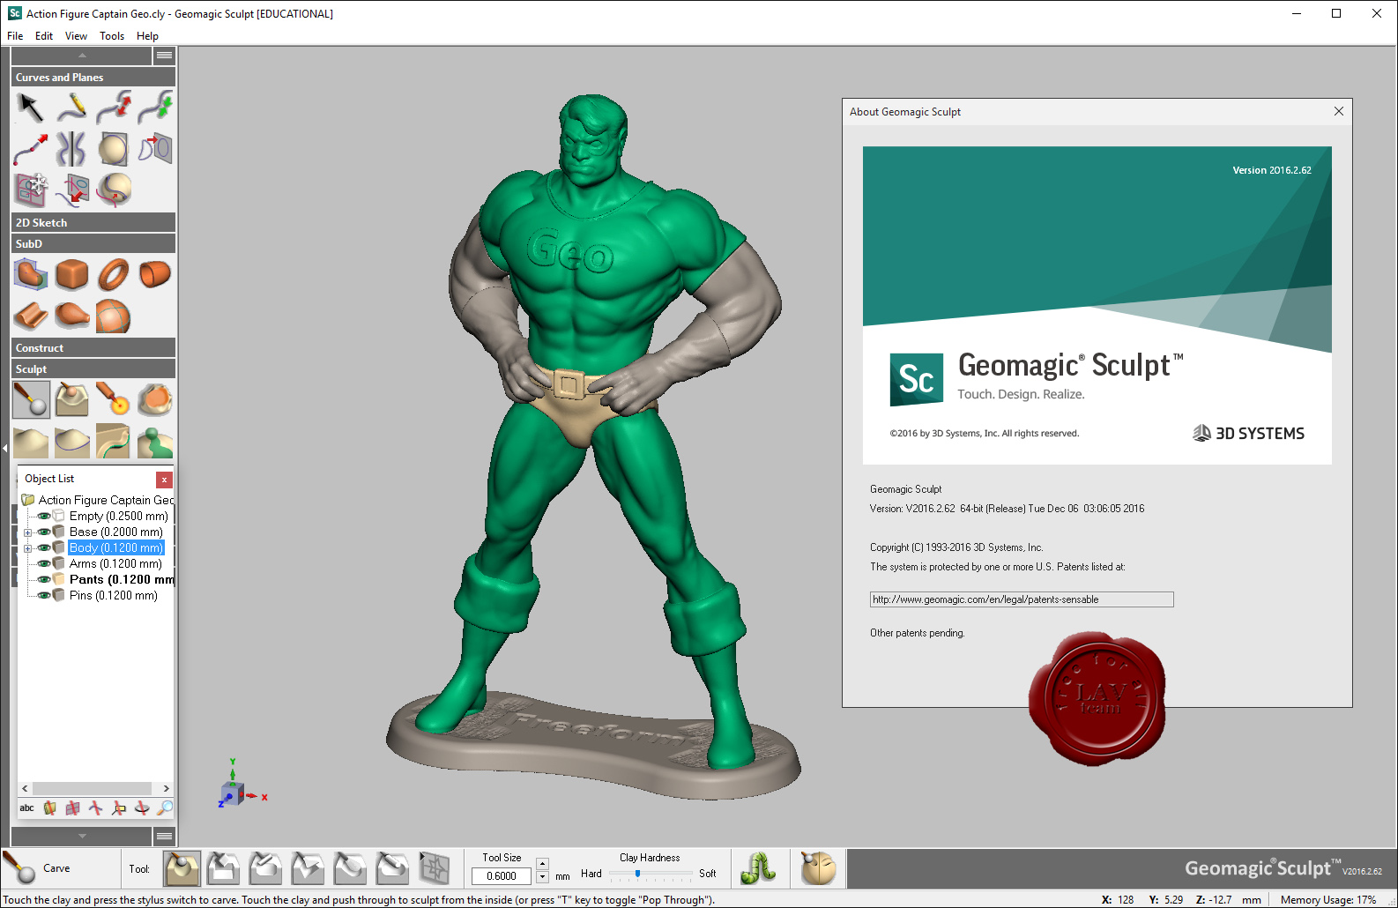This screenshot has height=908, width=1398.
Task: Collapse the Sculpt palette section
Action: pyautogui.click(x=93, y=368)
